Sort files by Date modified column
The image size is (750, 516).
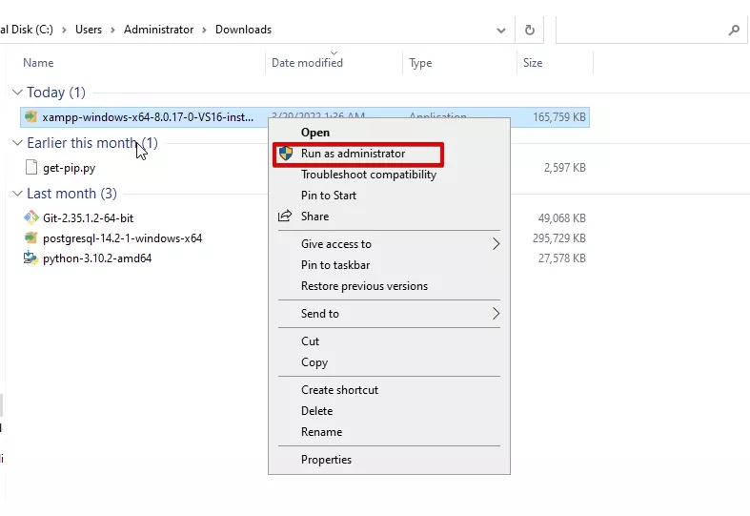[307, 63]
